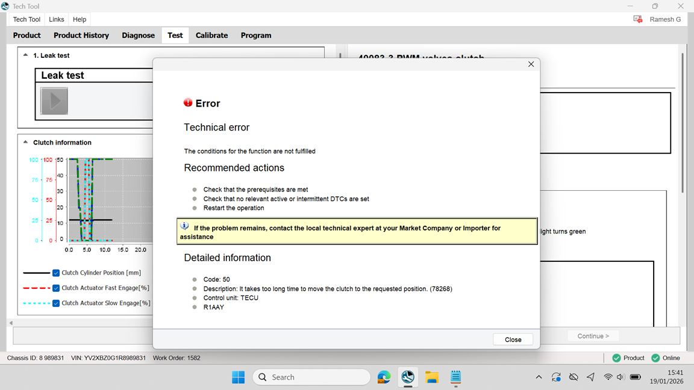This screenshot has width=694, height=390.
Task: Switch to the Program tab
Action: [x=256, y=36]
